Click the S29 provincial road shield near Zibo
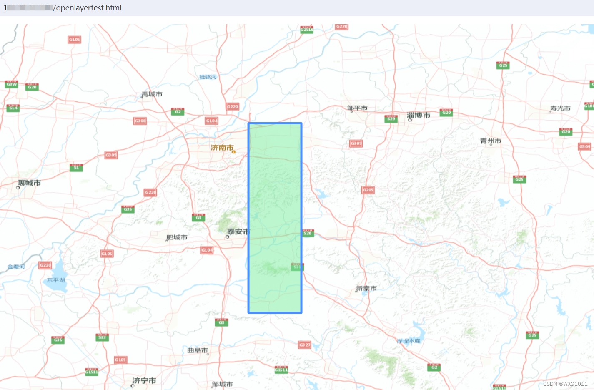This screenshot has height=390, width=594. pyautogui.click(x=391, y=118)
